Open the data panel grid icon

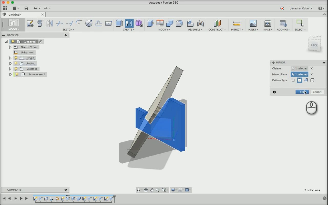(5, 8)
